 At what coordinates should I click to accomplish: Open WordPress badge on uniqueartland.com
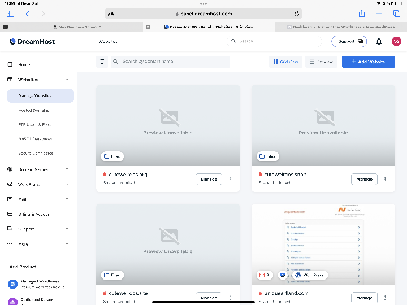pyautogui.click(x=310, y=275)
